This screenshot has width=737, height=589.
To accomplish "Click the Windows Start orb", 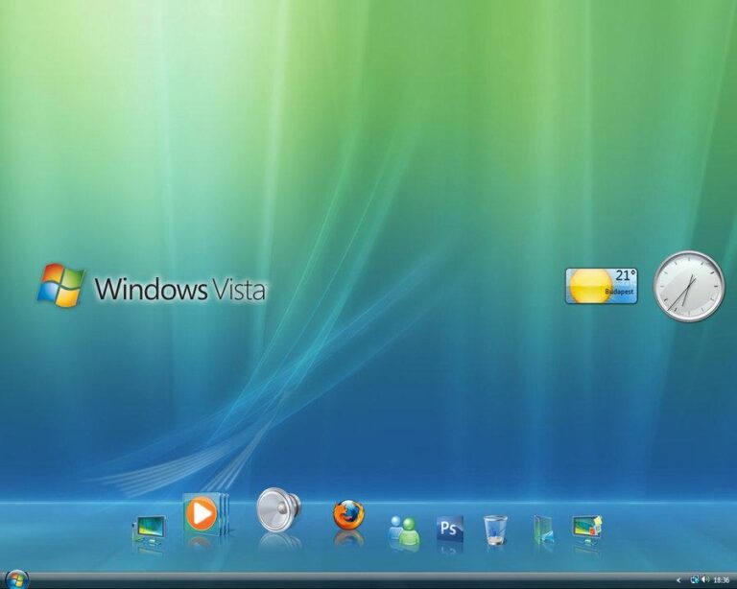I will 17,579.
